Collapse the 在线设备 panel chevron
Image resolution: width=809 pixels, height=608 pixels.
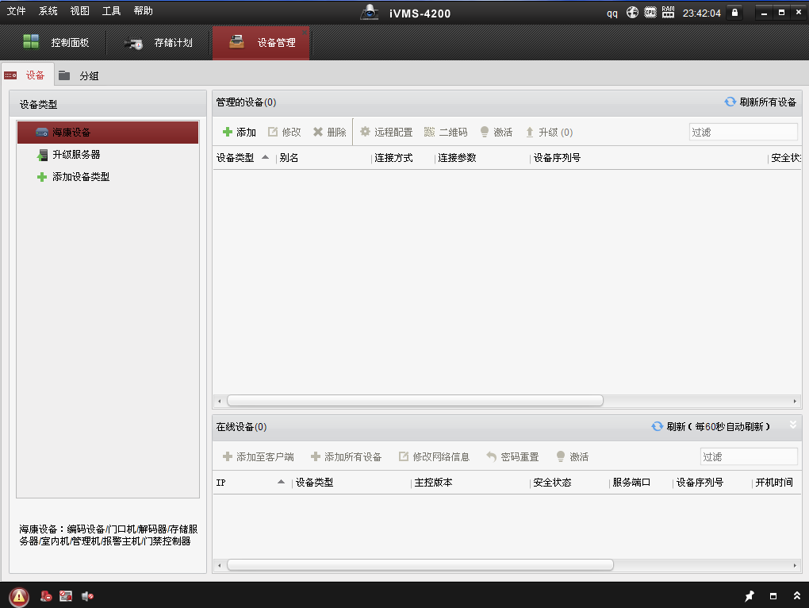point(793,425)
